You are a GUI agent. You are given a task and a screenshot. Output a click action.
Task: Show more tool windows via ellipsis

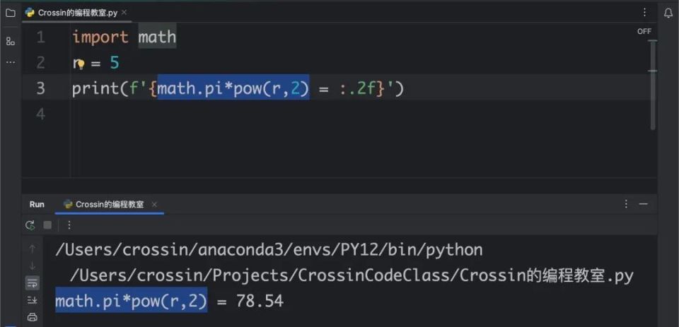pyautogui.click(x=11, y=63)
